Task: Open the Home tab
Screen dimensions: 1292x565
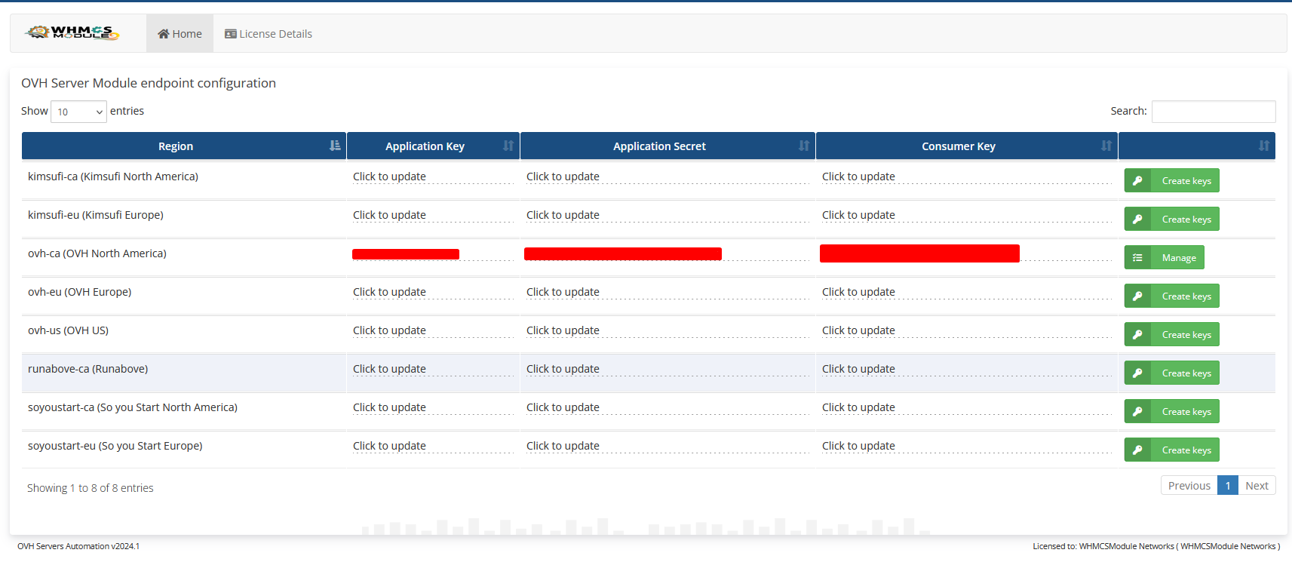Action: [180, 34]
